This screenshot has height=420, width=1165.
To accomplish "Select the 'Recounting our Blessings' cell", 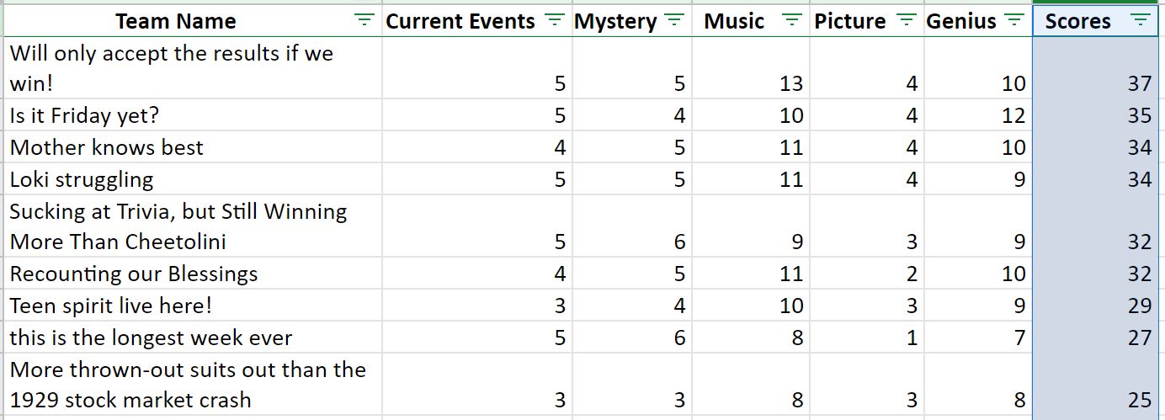I will click(x=193, y=274).
